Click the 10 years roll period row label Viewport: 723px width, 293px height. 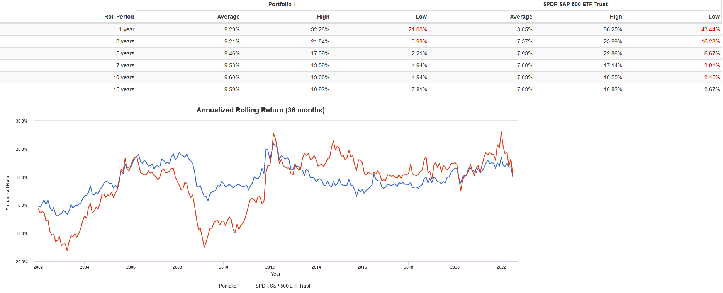[124, 77]
